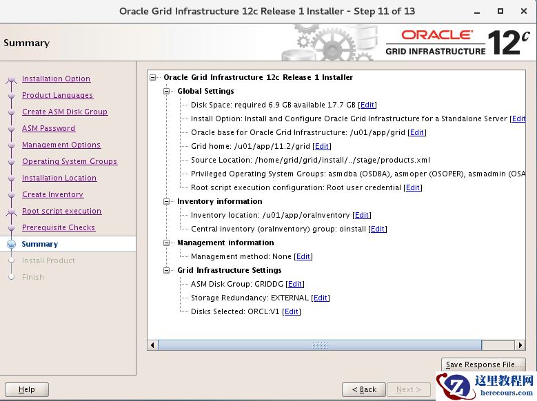Edit the Central inventory group
537x401 pixels.
(x=378, y=229)
